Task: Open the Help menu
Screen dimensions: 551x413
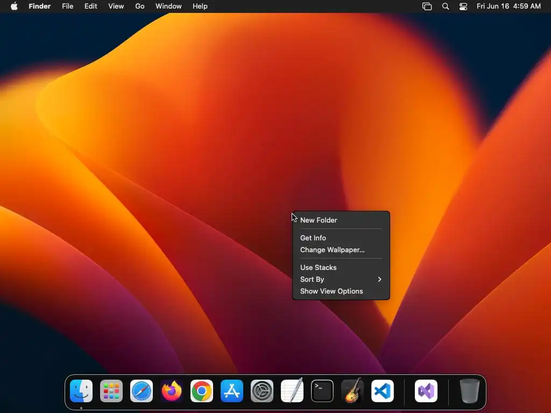Action: click(200, 6)
